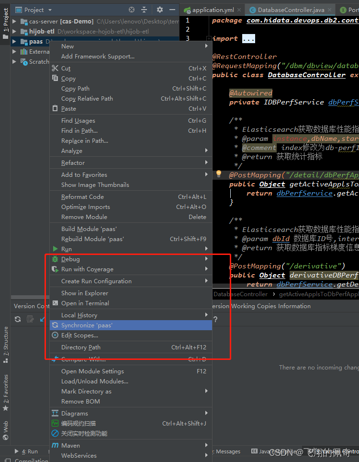The height and width of the screenshot is (462, 359).
Task: Expand the External Libraries node
Action: click(x=14, y=52)
